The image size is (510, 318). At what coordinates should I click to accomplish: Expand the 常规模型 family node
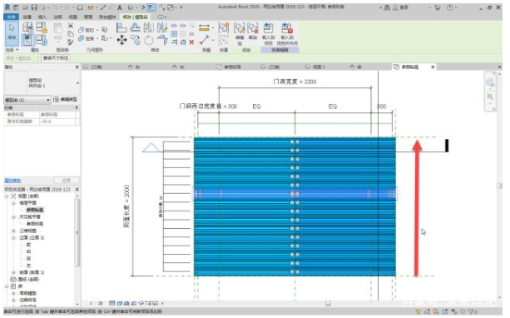(13, 293)
